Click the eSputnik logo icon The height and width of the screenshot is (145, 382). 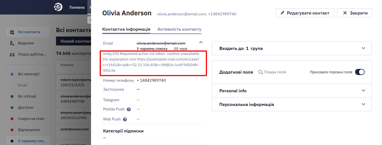(x=58, y=7)
